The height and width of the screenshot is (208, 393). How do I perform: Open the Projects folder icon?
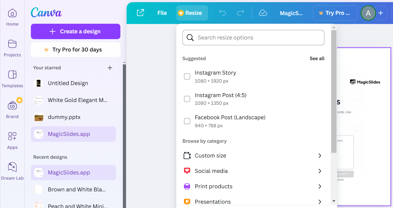pyautogui.click(x=12, y=44)
